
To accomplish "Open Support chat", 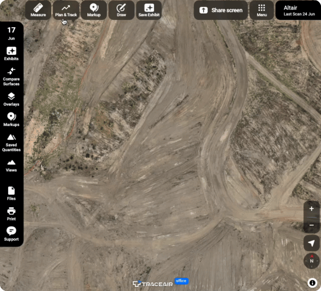I will pos(11,234).
